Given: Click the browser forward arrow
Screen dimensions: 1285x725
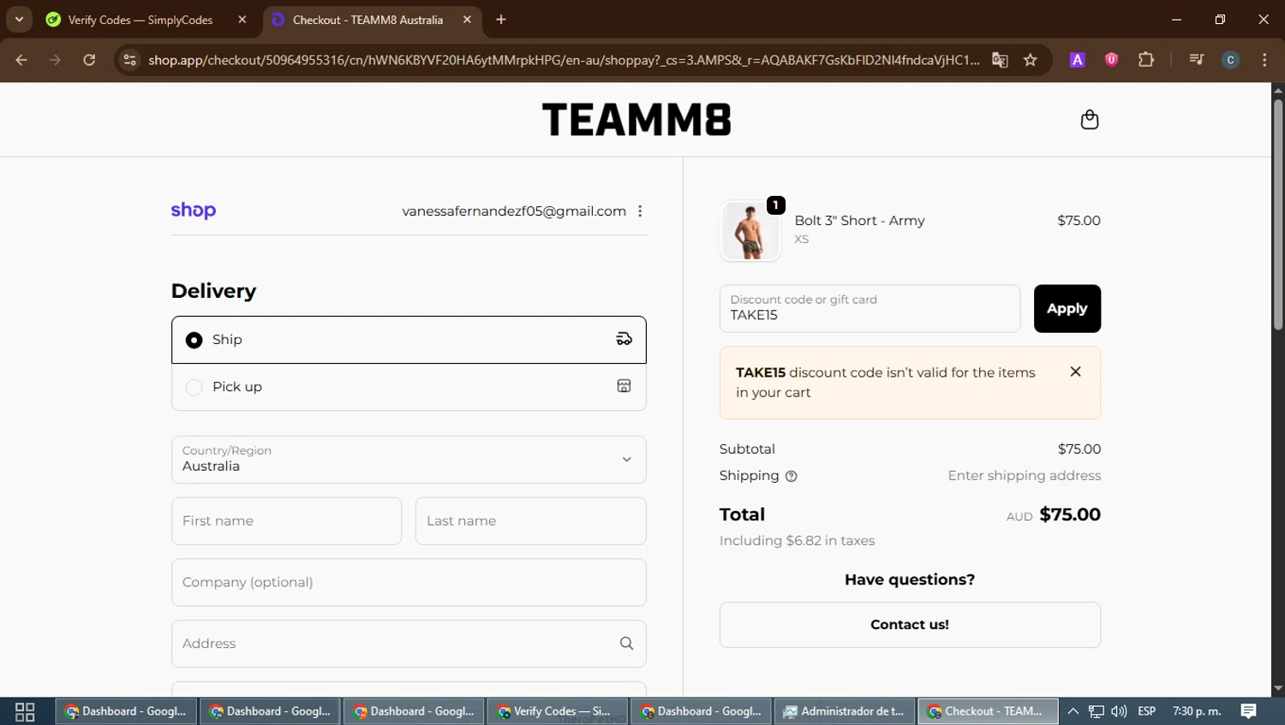Looking at the screenshot, I should 55,59.
